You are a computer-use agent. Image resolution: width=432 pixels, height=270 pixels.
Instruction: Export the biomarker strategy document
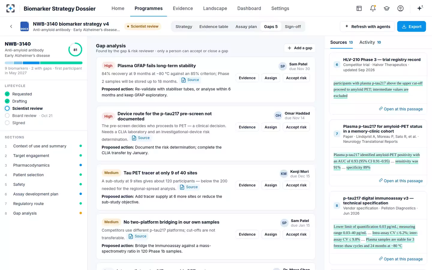pos(412,26)
